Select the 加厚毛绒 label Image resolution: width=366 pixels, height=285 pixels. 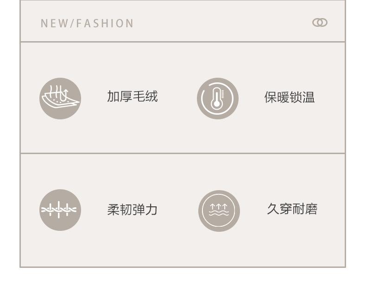click(133, 96)
